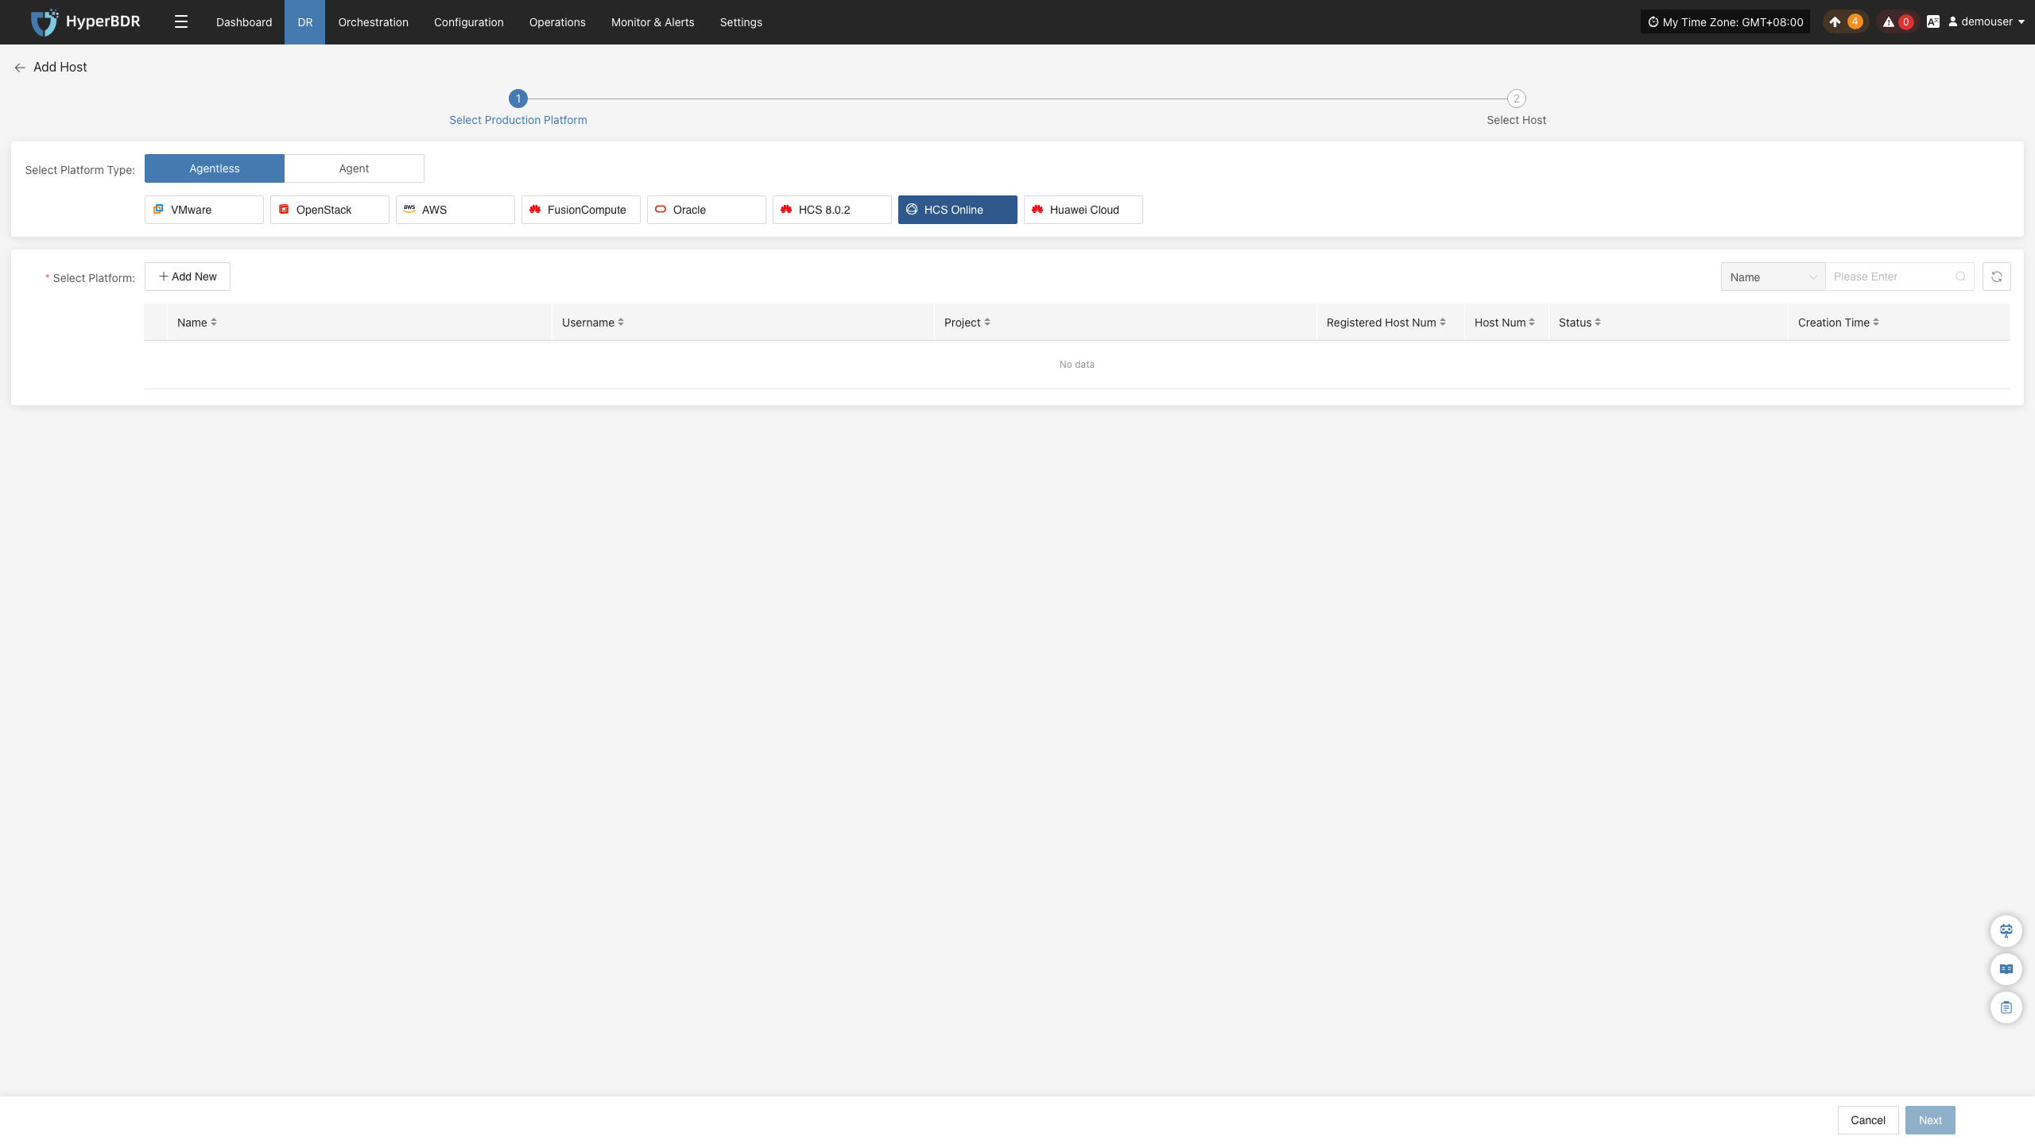Open the documentation book floating icon
Image resolution: width=2035 pixels, height=1144 pixels.
coord(2006,969)
